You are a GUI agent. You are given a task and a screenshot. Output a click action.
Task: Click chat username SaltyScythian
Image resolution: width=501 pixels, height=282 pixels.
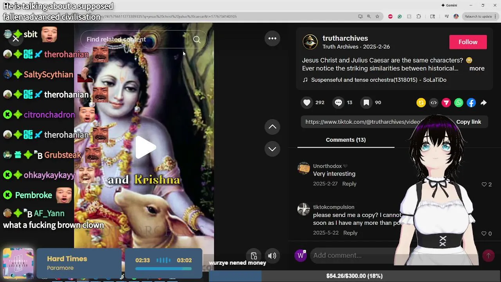click(49, 74)
